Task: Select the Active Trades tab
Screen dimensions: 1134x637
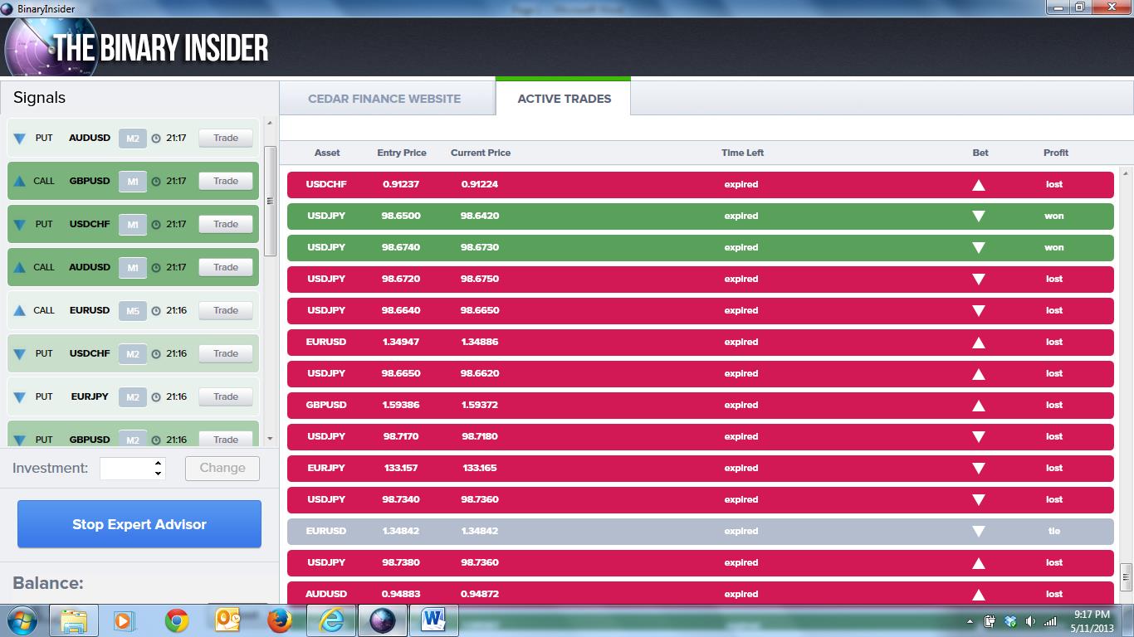Action: click(564, 97)
